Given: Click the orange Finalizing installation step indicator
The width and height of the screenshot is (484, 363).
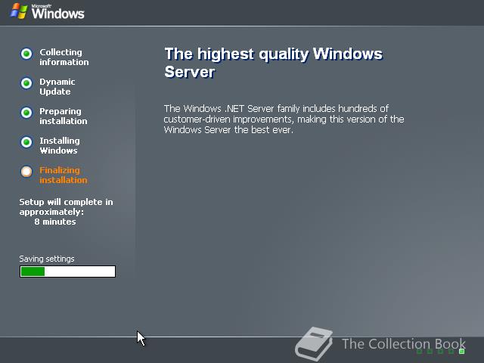Looking at the screenshot, I should [26, 172].
